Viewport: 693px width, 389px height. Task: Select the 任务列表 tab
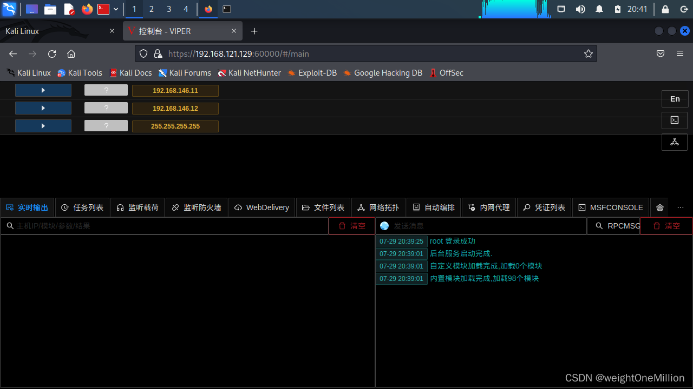(82, 207)
